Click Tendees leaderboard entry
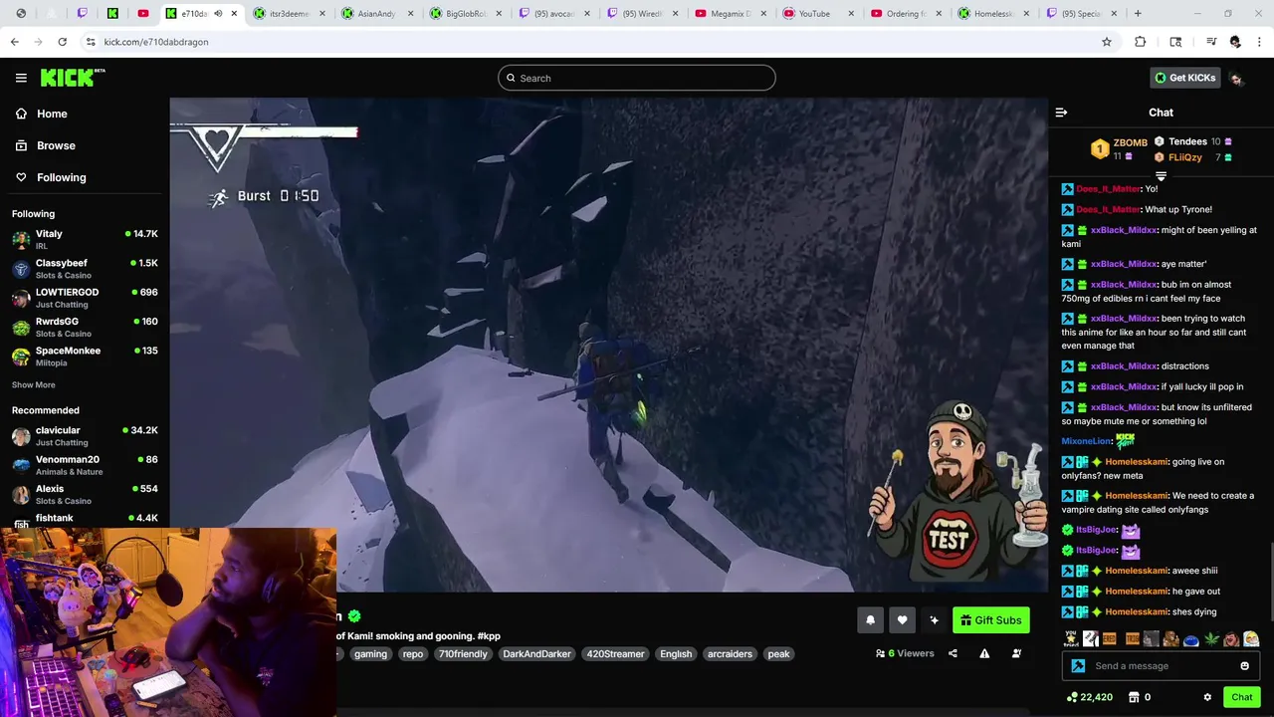This screenshot has width=1274, height=717. [x=1192, y=141]
